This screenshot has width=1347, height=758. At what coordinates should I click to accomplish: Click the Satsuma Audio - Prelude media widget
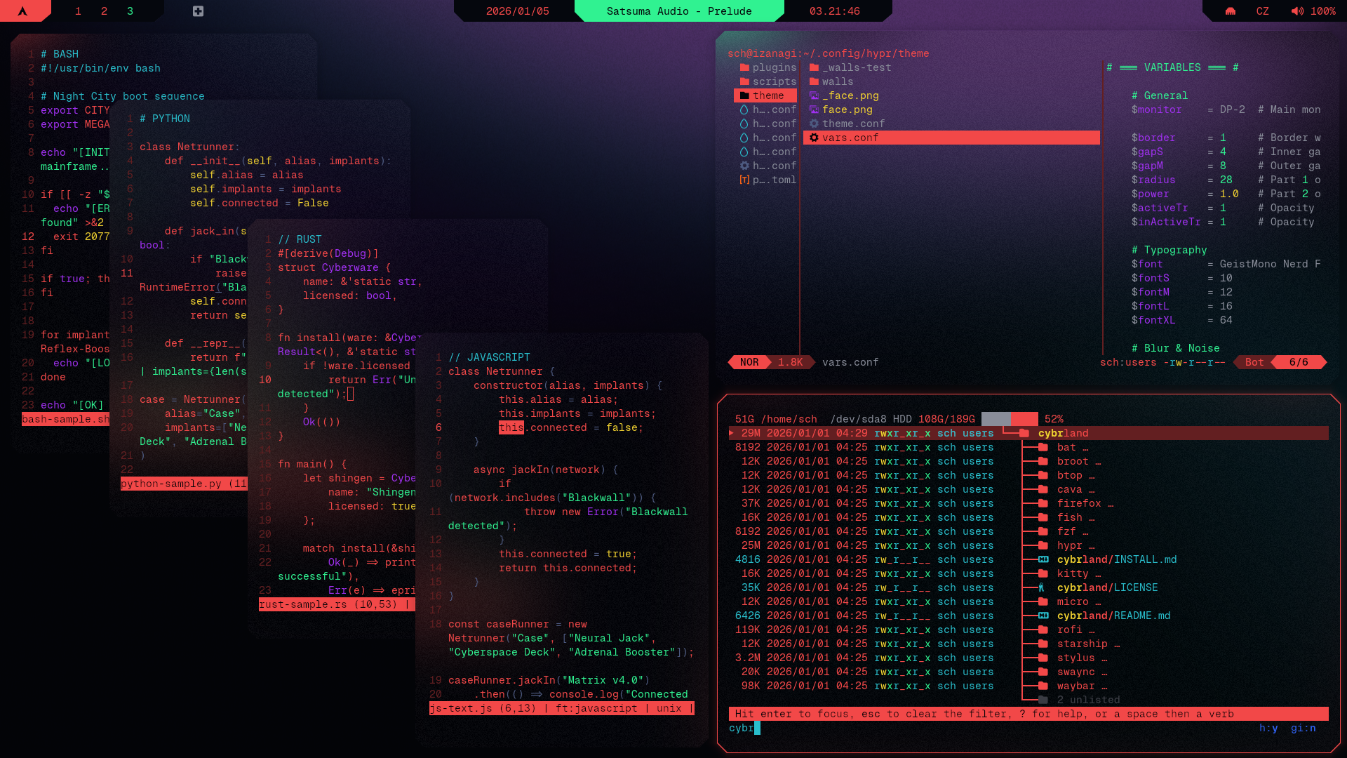click(x=678, y=11)
